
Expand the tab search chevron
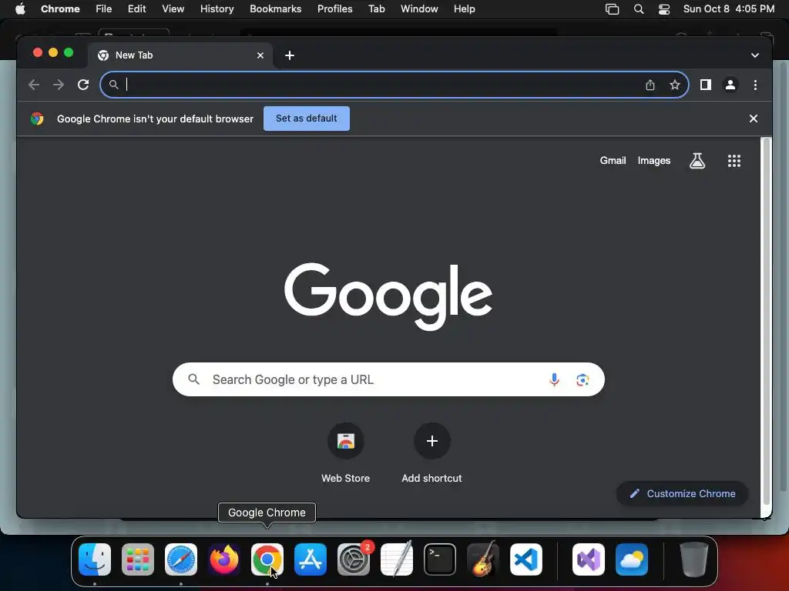755,55
